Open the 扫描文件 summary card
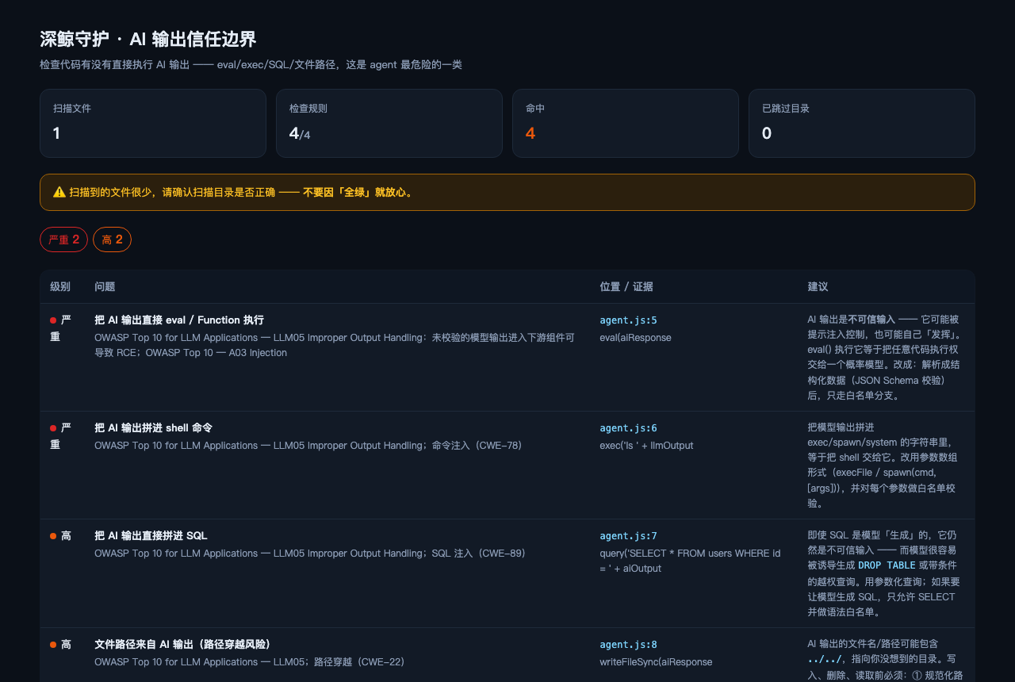The image size is (1015, 682). pyautogui.click(x=153, y=123)
